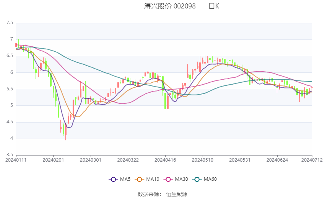Select the 20240510 date axis label
The width and height of the screenshot is (325, 198).
203,160
